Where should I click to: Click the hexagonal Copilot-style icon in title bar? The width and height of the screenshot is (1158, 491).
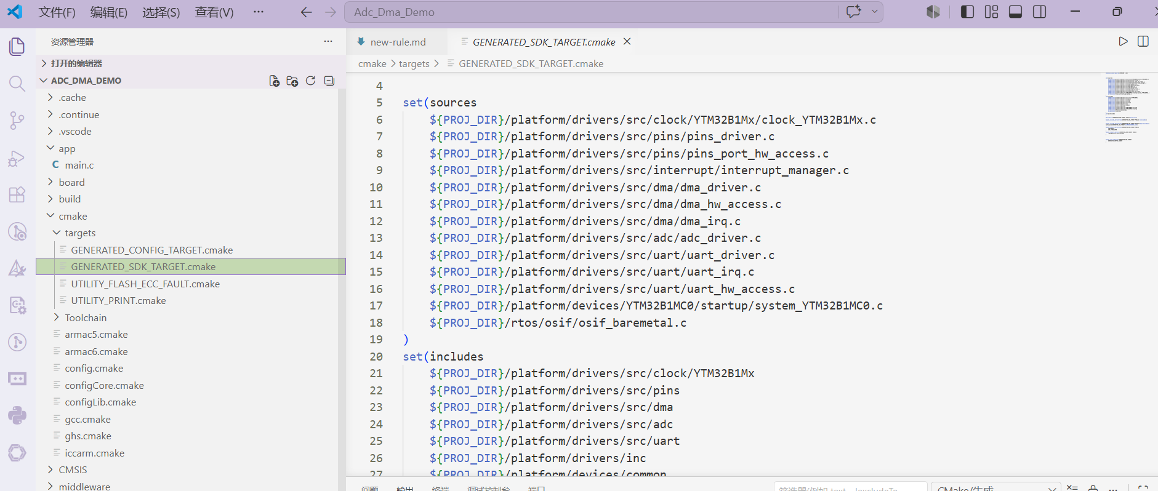933,12
